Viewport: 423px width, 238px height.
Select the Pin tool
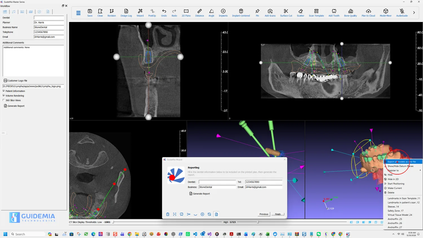257,13
